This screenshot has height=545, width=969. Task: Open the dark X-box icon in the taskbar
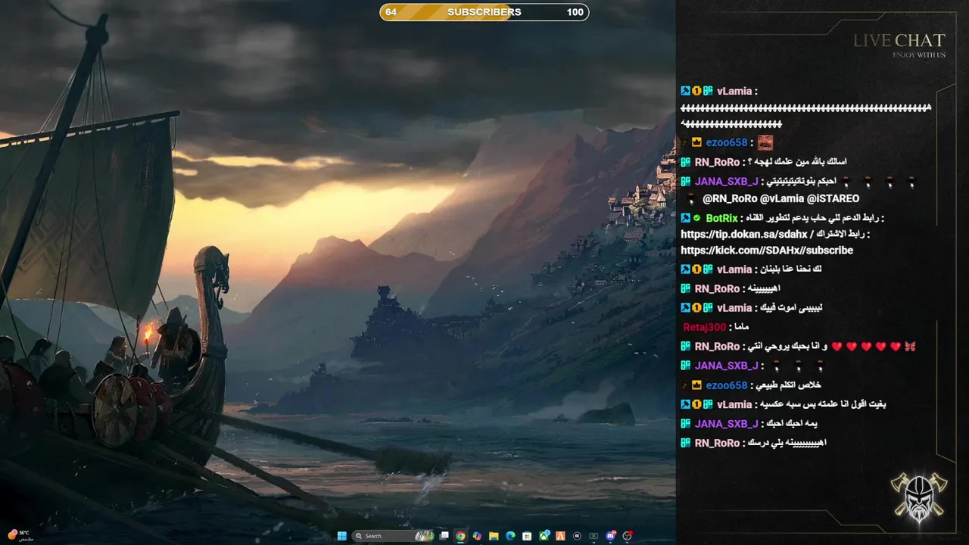point(594,536)
